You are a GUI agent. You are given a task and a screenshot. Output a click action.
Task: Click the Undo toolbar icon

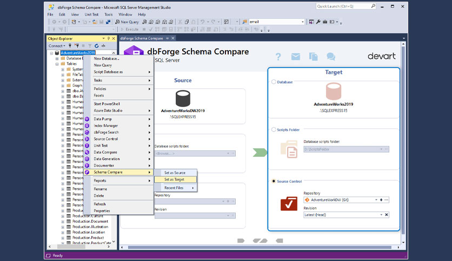tap(202, 22)
